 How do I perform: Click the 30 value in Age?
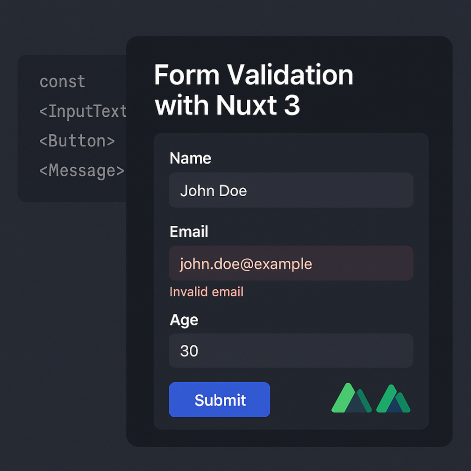point(189,350)
